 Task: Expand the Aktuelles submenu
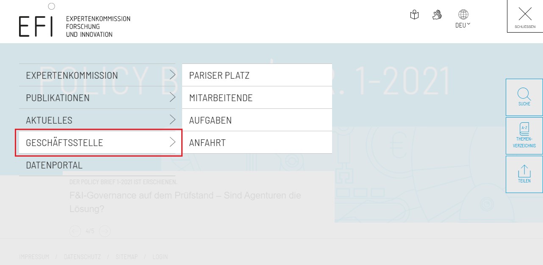(172, 120)
